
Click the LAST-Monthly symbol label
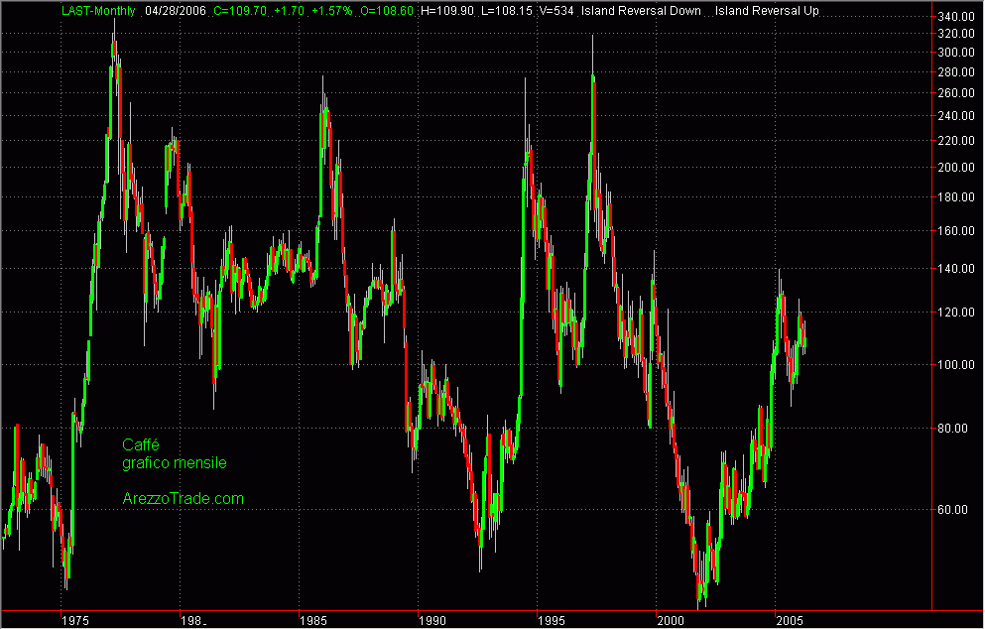[101, 11]
